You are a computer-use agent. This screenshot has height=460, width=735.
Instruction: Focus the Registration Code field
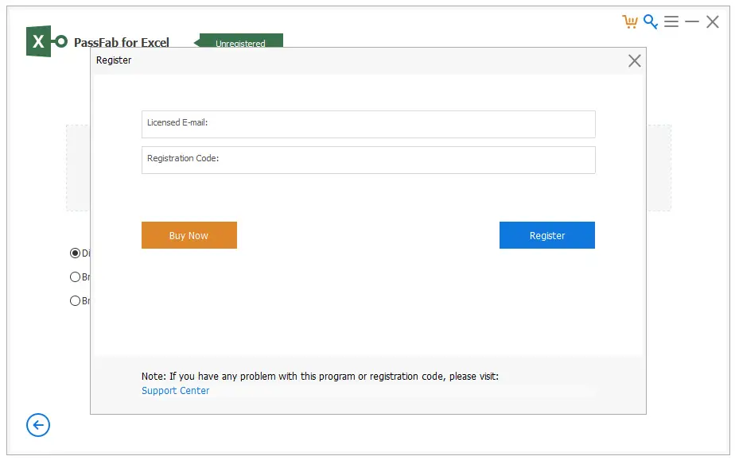(367, 160)
